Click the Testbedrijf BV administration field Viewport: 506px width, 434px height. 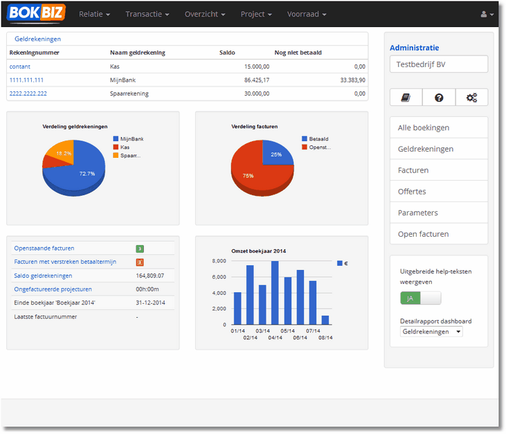[x=439, y=64]
